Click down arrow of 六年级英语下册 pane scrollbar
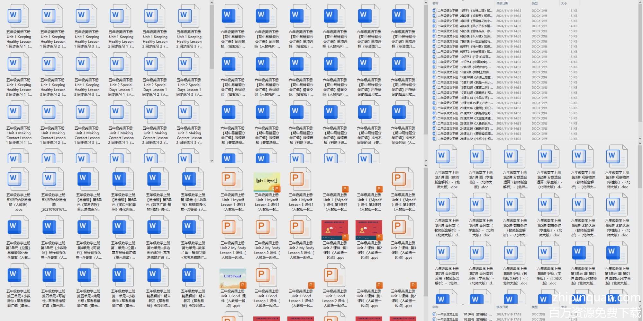643x321 pixels. tap(426, 161)
